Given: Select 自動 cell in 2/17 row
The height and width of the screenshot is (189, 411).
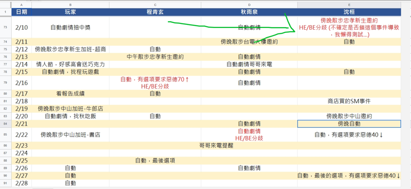Looking at the screenshot, I should click(x=155, y=94).
